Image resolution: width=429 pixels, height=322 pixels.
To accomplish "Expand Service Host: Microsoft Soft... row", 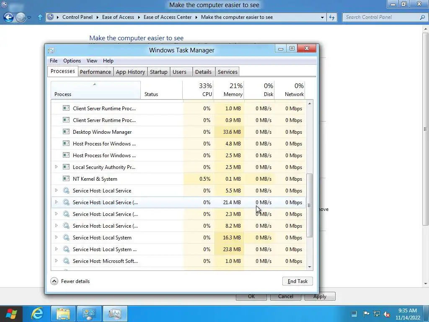I will pos(56,261).
